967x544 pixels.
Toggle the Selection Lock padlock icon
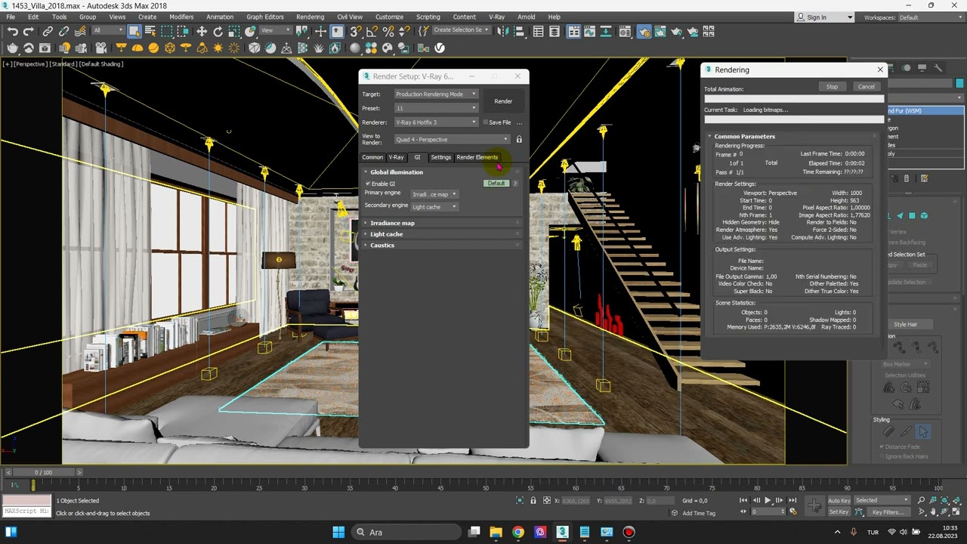533,500
